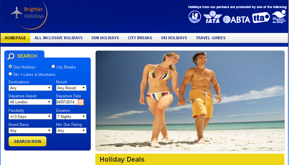Open the Travel Guides link
The width and height of the screenshot is (289, 165).
[x=211, y=38]
